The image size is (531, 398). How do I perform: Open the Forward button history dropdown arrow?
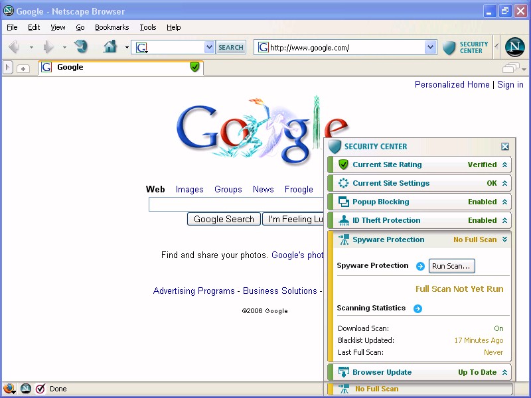(64, 47)
